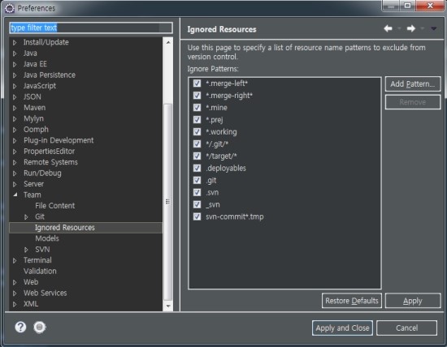This screenshot has height=347, width=447.
Task: Click the tree's vertical scrollbar thumb
Action: tap(168, 202)
